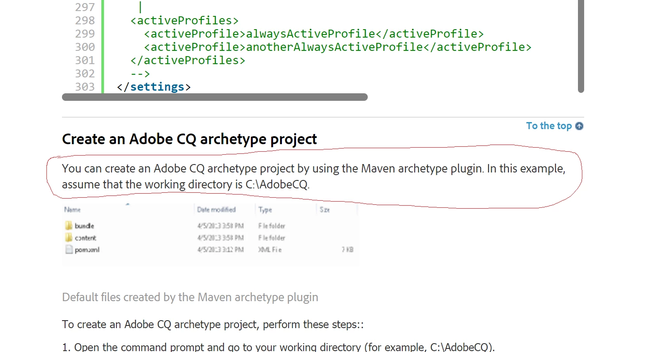This screenshot has height=352, width=670.
Task: Click the closing 'settings' tag in code
Action: tap(154, 87)
